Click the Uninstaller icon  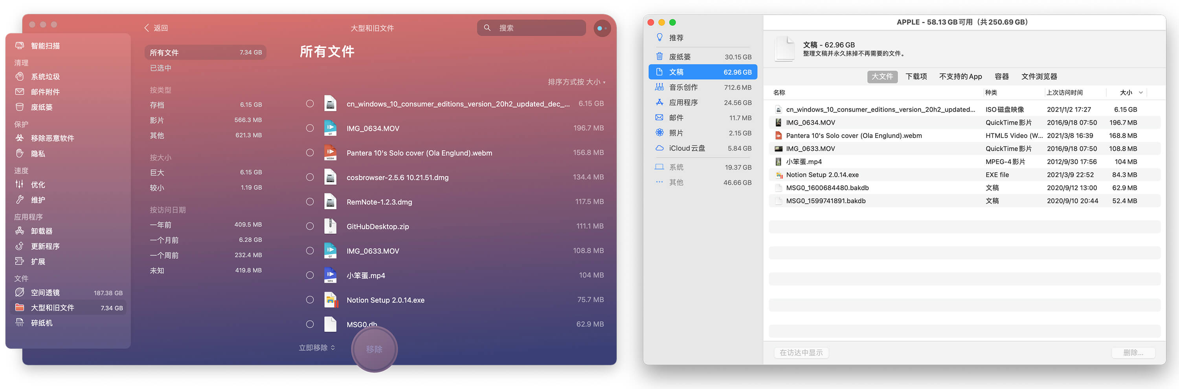(x=20, y=231)
